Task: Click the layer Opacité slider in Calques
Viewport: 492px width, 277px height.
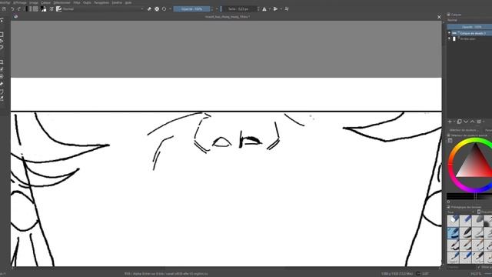Action: [x=470, y=27]
